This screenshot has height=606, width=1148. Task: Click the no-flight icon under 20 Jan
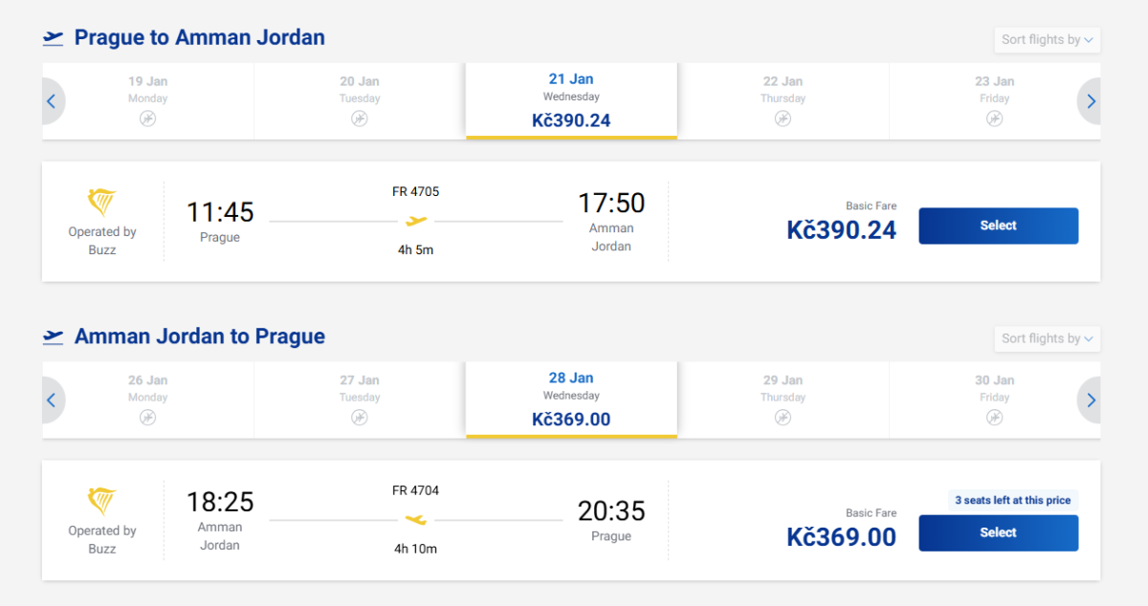359,119
